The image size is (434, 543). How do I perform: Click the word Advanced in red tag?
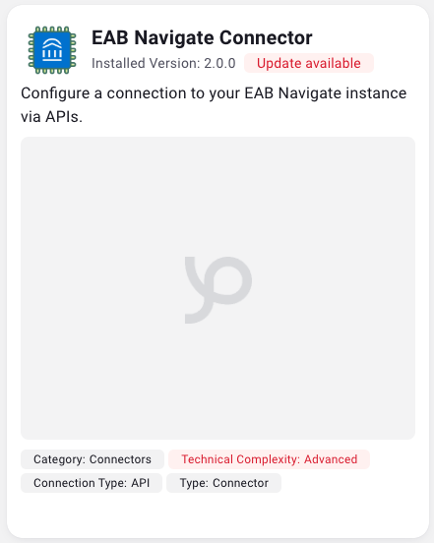pos(331,459)
